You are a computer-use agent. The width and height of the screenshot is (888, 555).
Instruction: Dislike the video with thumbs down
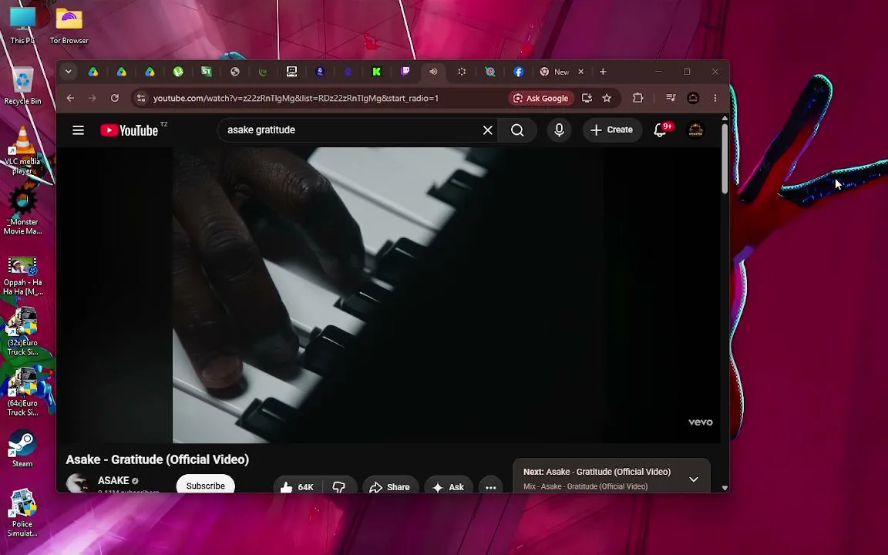(338, 487)
